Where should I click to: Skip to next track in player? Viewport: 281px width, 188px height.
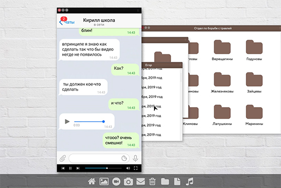pos(78,168)
